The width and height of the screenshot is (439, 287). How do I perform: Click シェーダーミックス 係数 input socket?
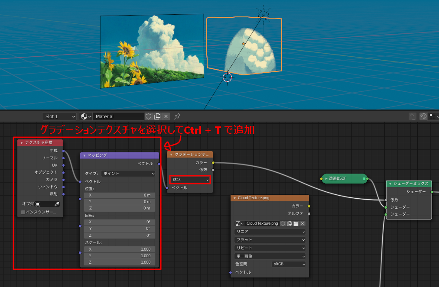coord(386,200)
